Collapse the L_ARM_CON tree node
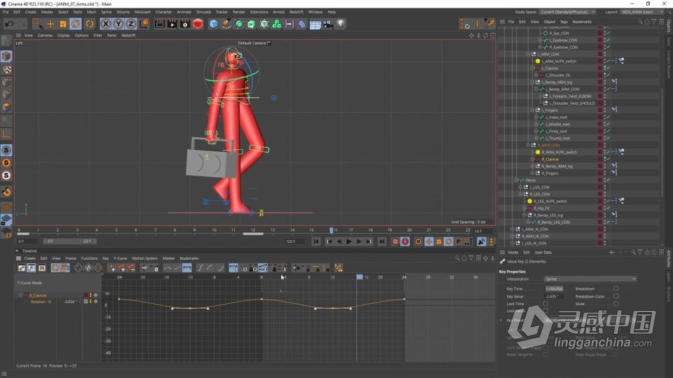673x378 pixels. pos(529,55)
